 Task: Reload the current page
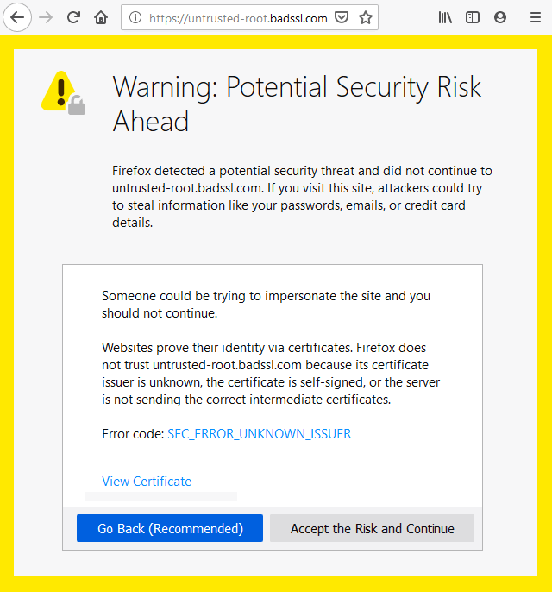coord(74,17)
